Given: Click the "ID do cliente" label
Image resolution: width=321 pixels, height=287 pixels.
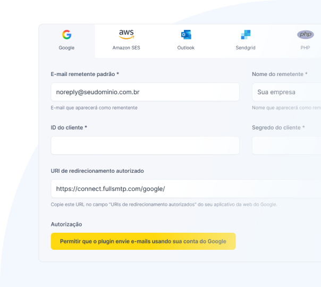Looking at the screenshot, I should 69,128.
